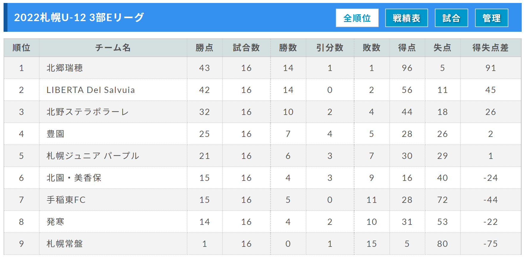Select the 順位 column header
The height and width of the screenshot is (259, 525).
coord(21,48)
